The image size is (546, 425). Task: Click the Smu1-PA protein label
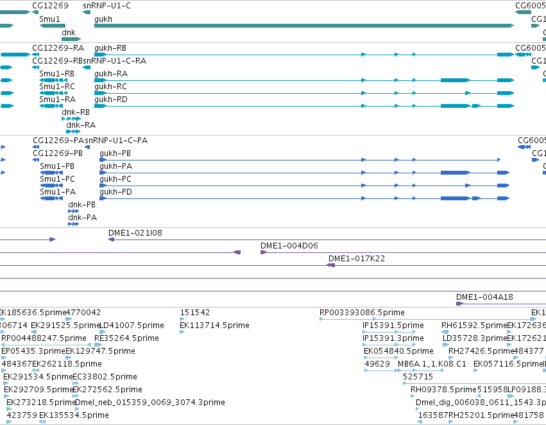58,193
